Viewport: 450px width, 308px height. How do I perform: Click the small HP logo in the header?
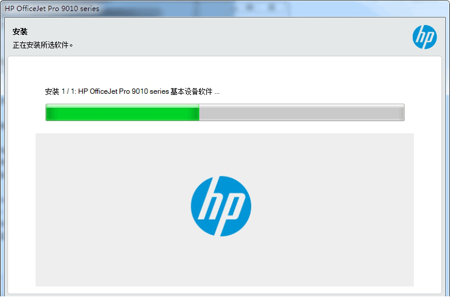[x=424, y=37]
